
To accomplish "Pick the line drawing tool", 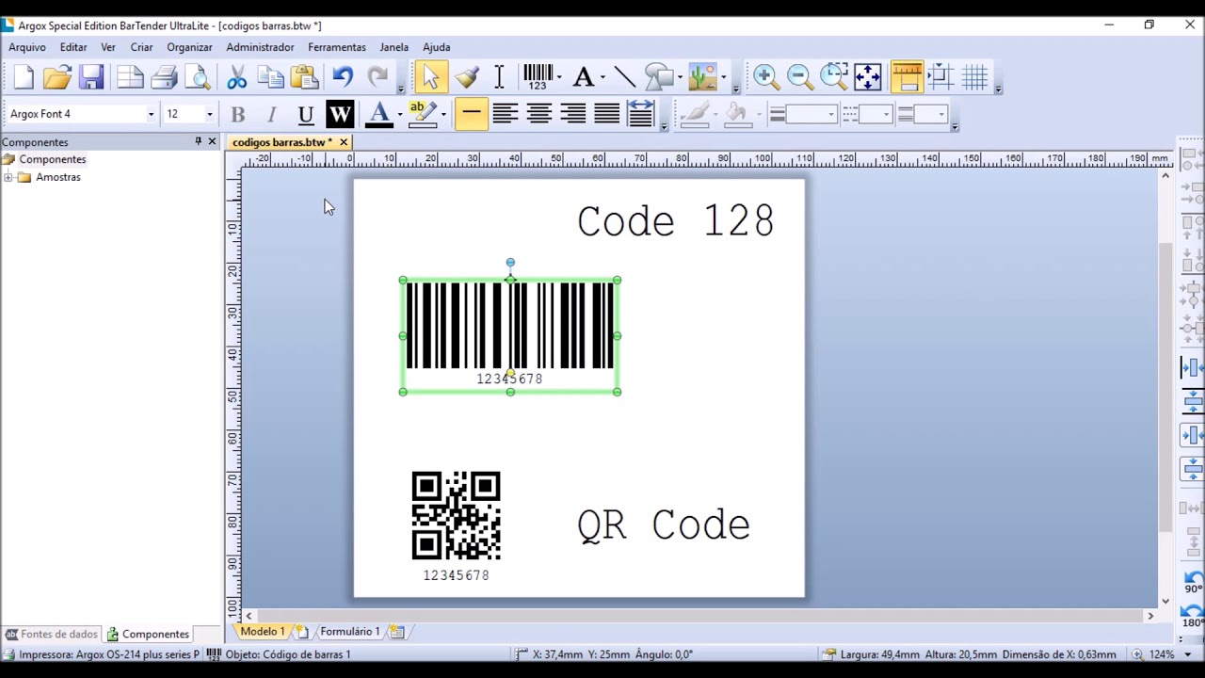I will [624, 77].
